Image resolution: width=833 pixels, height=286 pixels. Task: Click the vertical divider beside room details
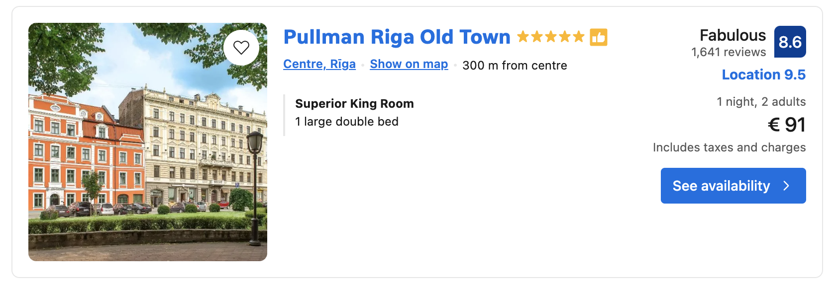pyautogui.click(x=284, y=115)
